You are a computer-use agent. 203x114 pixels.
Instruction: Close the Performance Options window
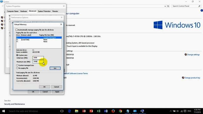pos(62,17)
